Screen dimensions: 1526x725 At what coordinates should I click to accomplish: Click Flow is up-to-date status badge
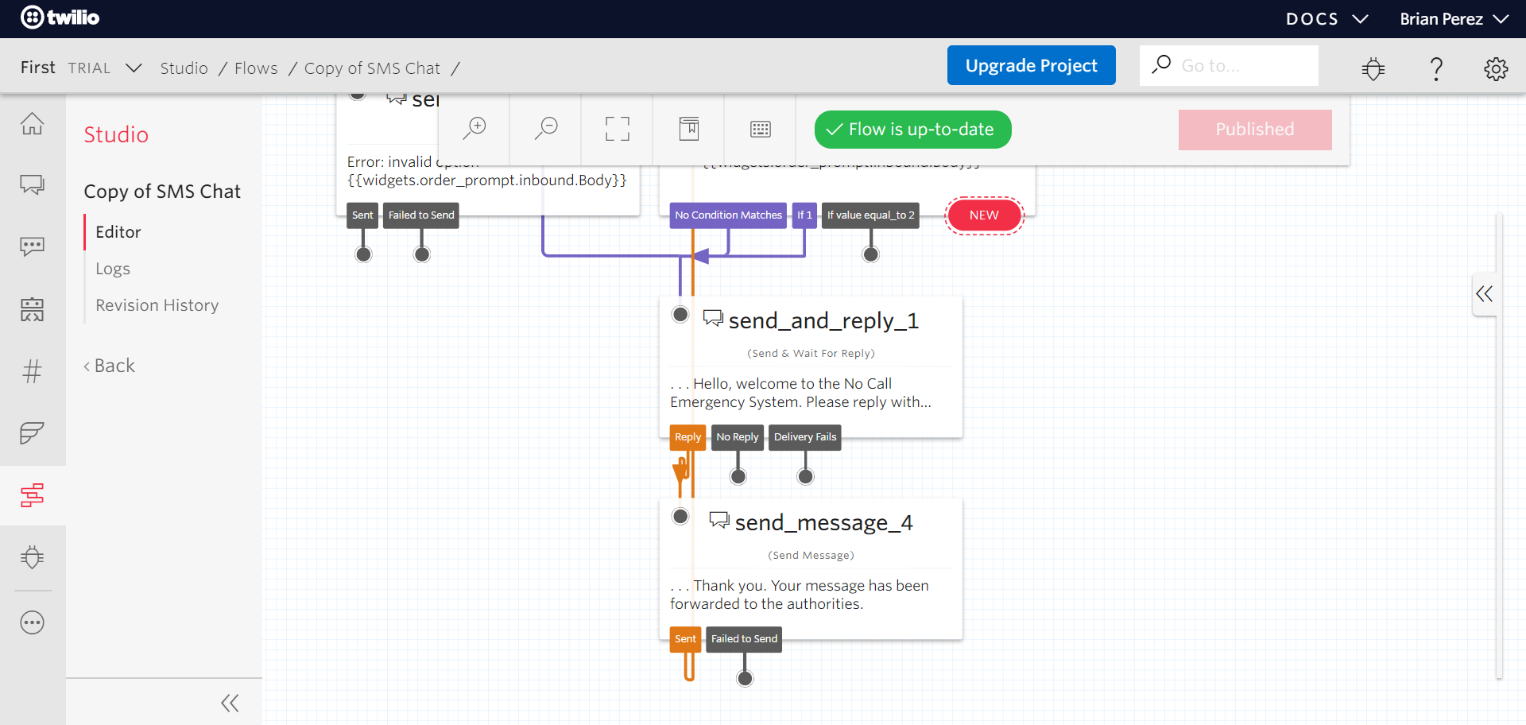point(912,130)
